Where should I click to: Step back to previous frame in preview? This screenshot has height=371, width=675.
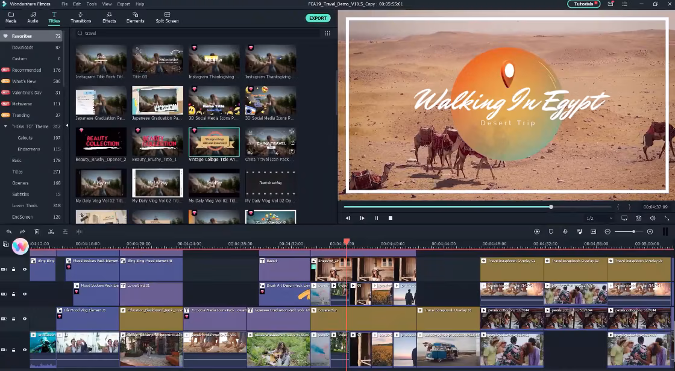tap(348, 218)
